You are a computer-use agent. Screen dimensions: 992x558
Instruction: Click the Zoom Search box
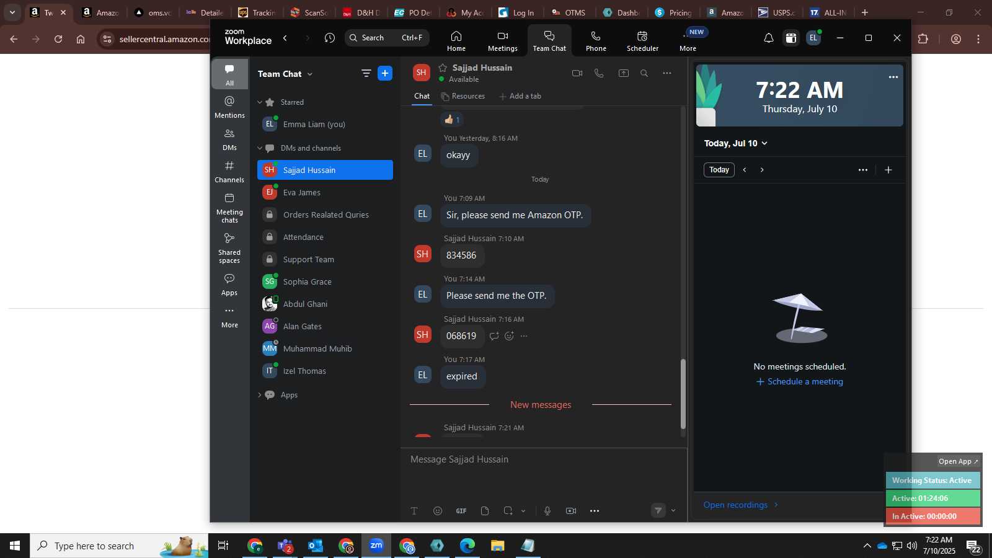pyautogui.click(x=387, y=38)
